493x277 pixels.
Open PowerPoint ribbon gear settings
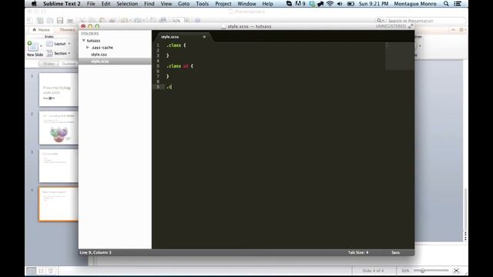pyautogui.click(x=461, y=29)
